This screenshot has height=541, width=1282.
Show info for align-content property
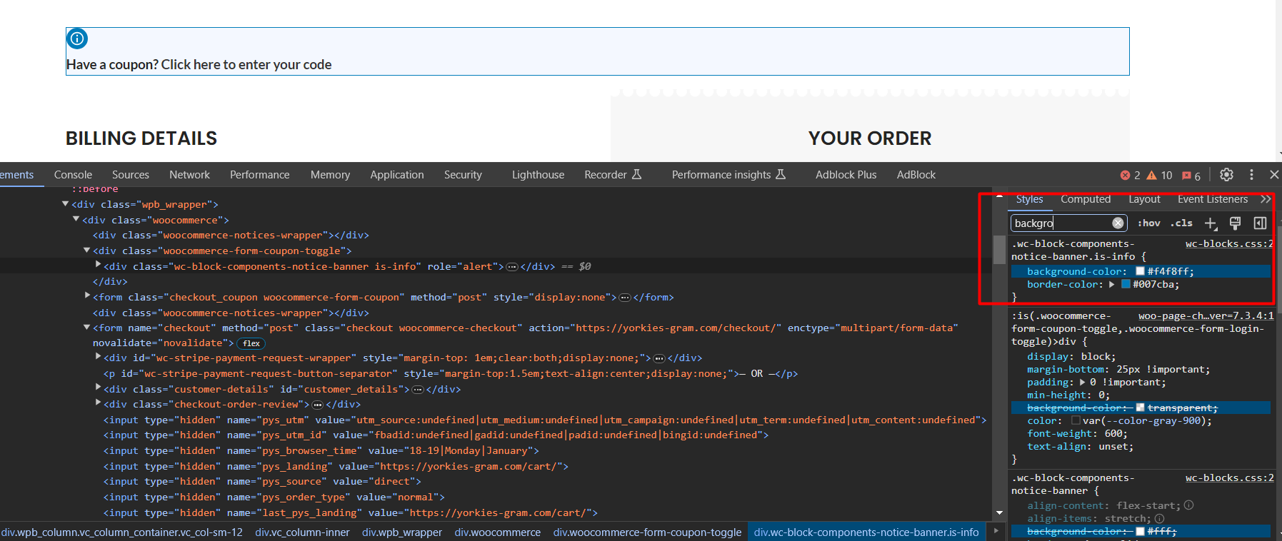(1188, 505)
